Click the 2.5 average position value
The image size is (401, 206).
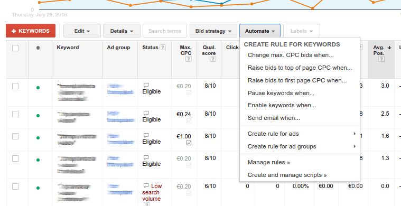pos(385,114)
